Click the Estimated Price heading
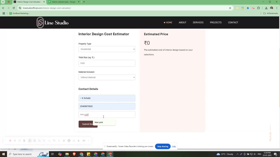 (156, 34)
